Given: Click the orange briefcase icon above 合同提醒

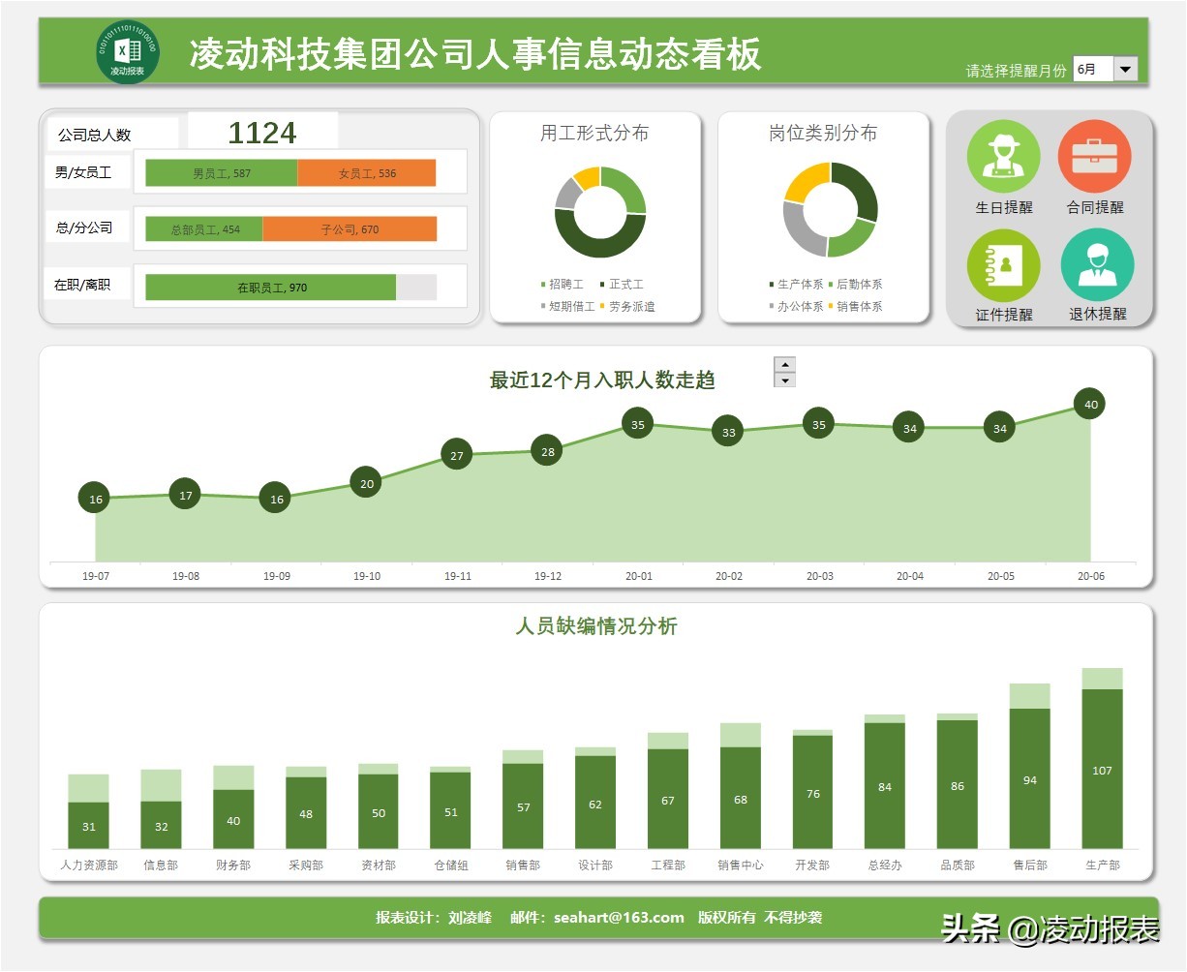Looking at the screenshot, I should (x=1097, y=154).
